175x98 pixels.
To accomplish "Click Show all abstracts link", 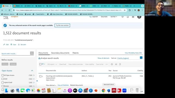I will click(x=103, y=58).
